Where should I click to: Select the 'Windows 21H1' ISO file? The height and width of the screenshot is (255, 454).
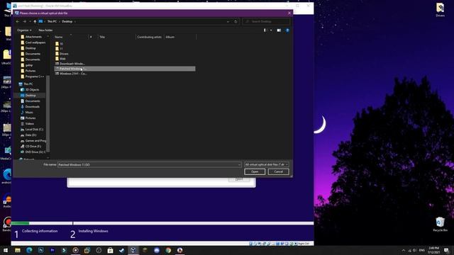71,74
